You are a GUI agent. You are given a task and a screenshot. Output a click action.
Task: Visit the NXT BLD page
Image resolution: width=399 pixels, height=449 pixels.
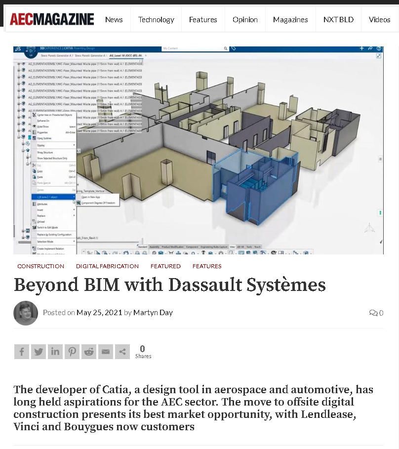tap(338, 19)
